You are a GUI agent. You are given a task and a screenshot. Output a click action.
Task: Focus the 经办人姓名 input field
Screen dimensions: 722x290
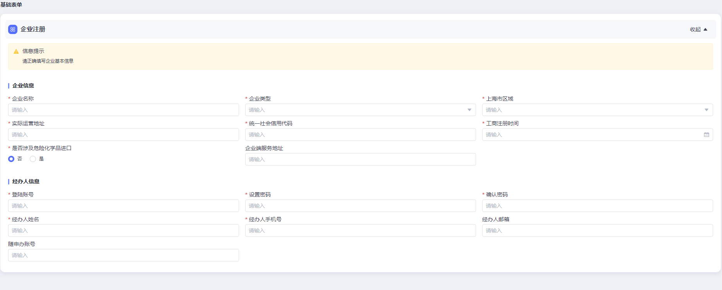[x=123, y=230]
